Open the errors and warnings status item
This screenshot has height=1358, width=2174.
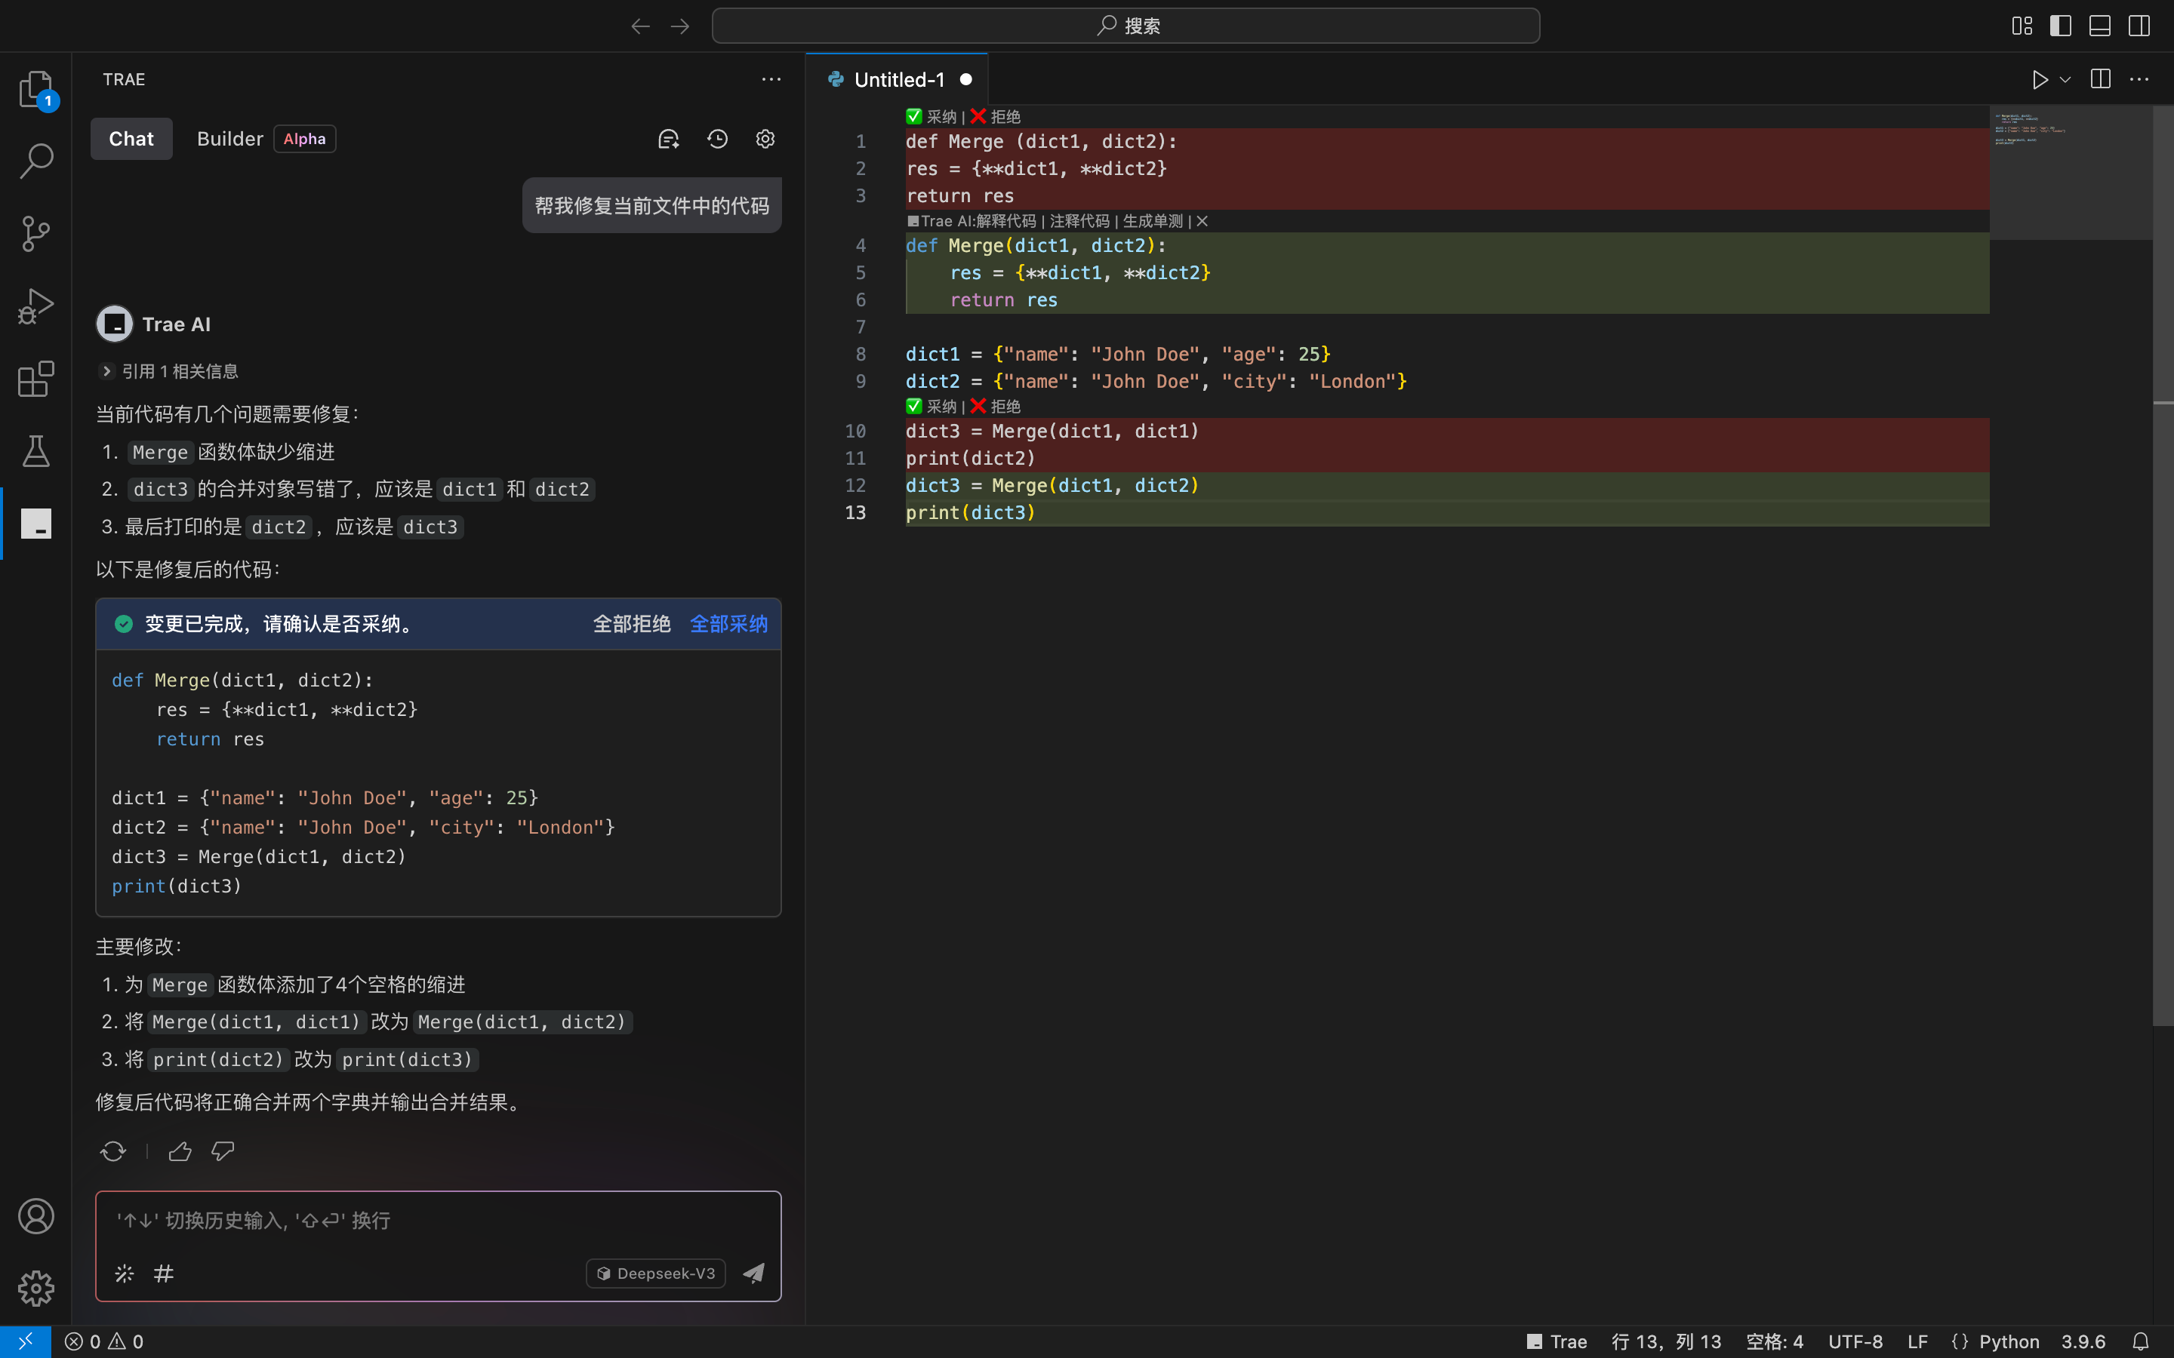coord(104,1341)
